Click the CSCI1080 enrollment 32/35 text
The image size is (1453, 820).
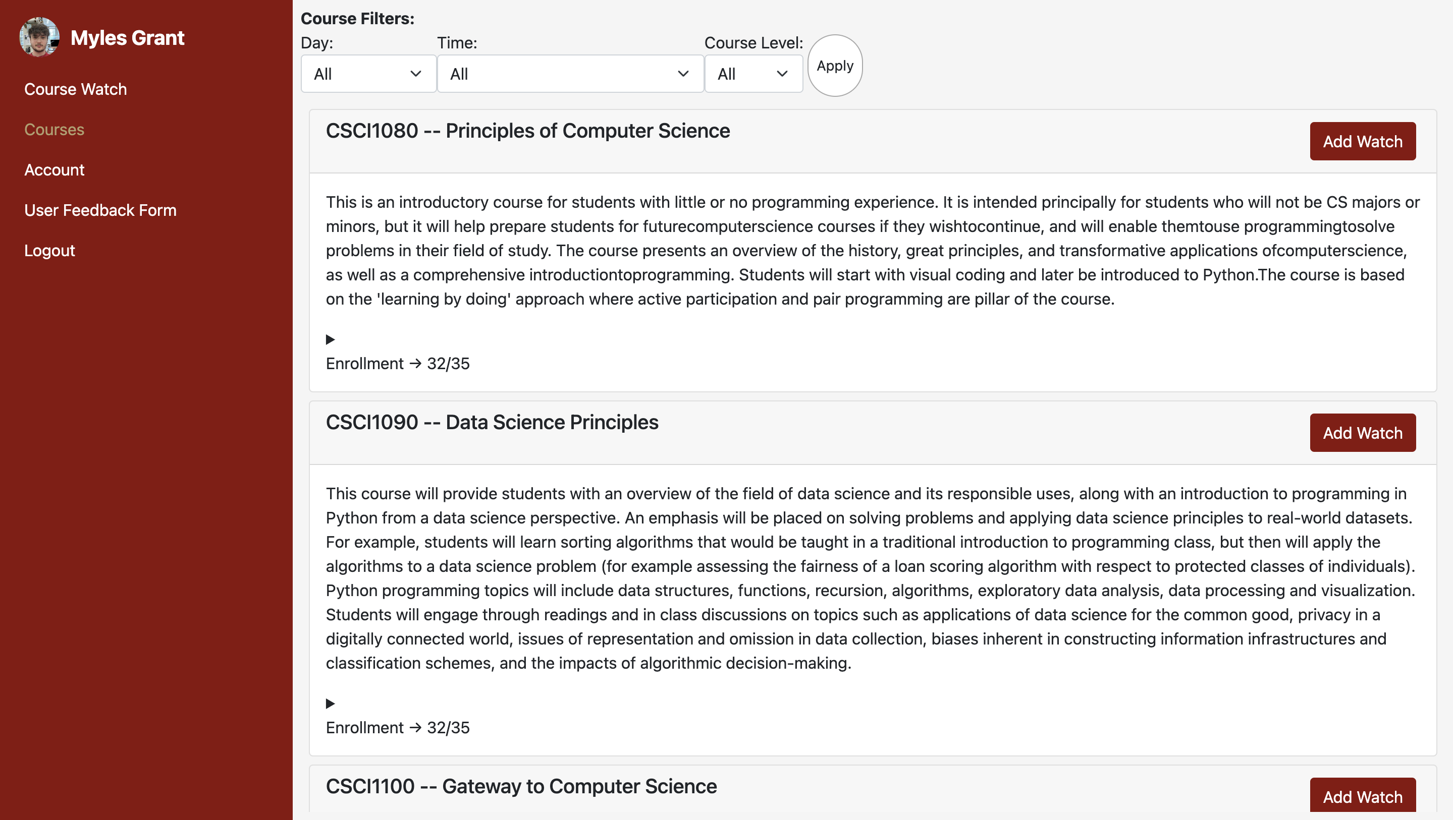(x=398, y=364)
